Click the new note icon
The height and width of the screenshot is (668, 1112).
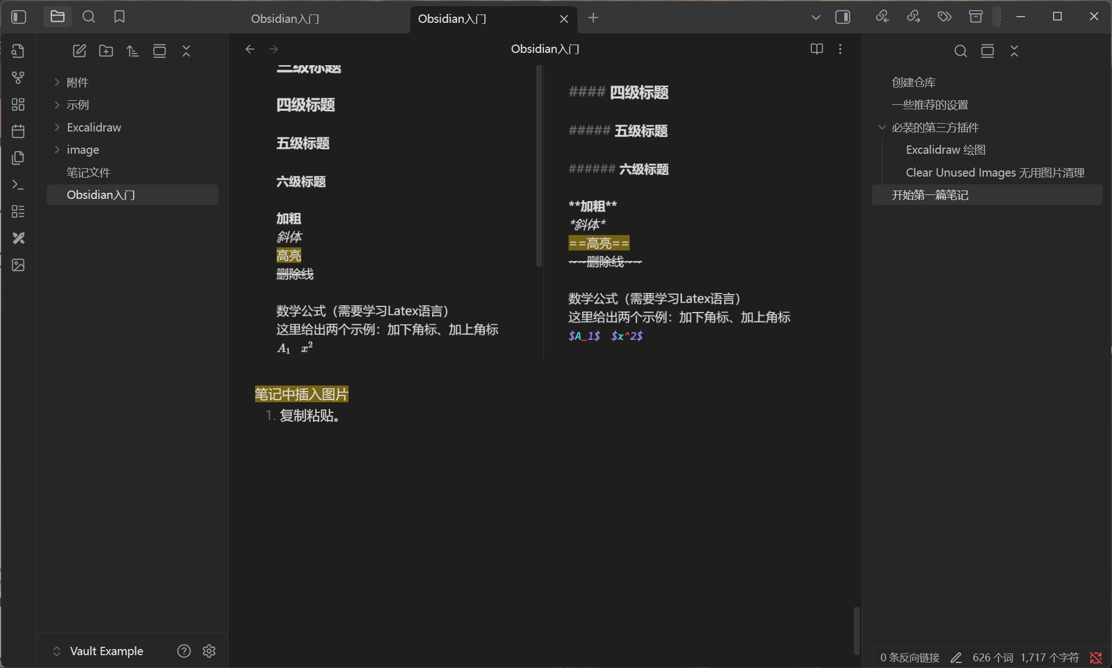[79, 51]
